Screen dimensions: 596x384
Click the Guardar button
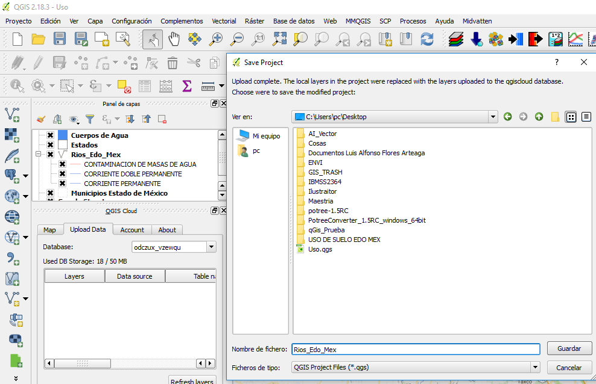[569, 348]
